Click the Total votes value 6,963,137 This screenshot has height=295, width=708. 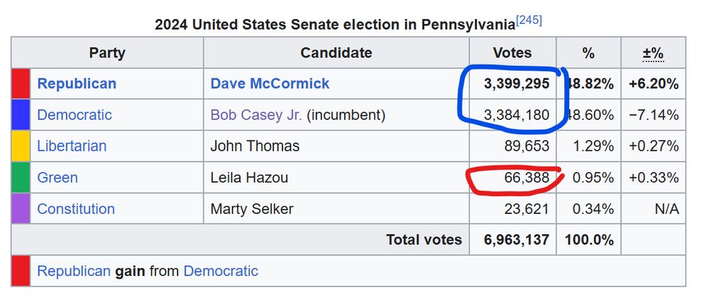point(517,240)
